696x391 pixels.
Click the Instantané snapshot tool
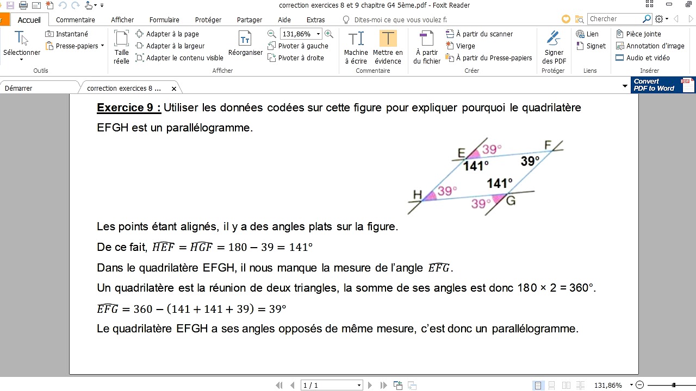pyautogui.click(x=67, y=34)
